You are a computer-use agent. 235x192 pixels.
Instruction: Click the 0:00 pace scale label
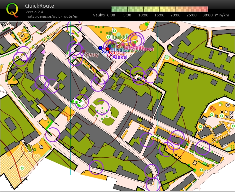[111, 15]
